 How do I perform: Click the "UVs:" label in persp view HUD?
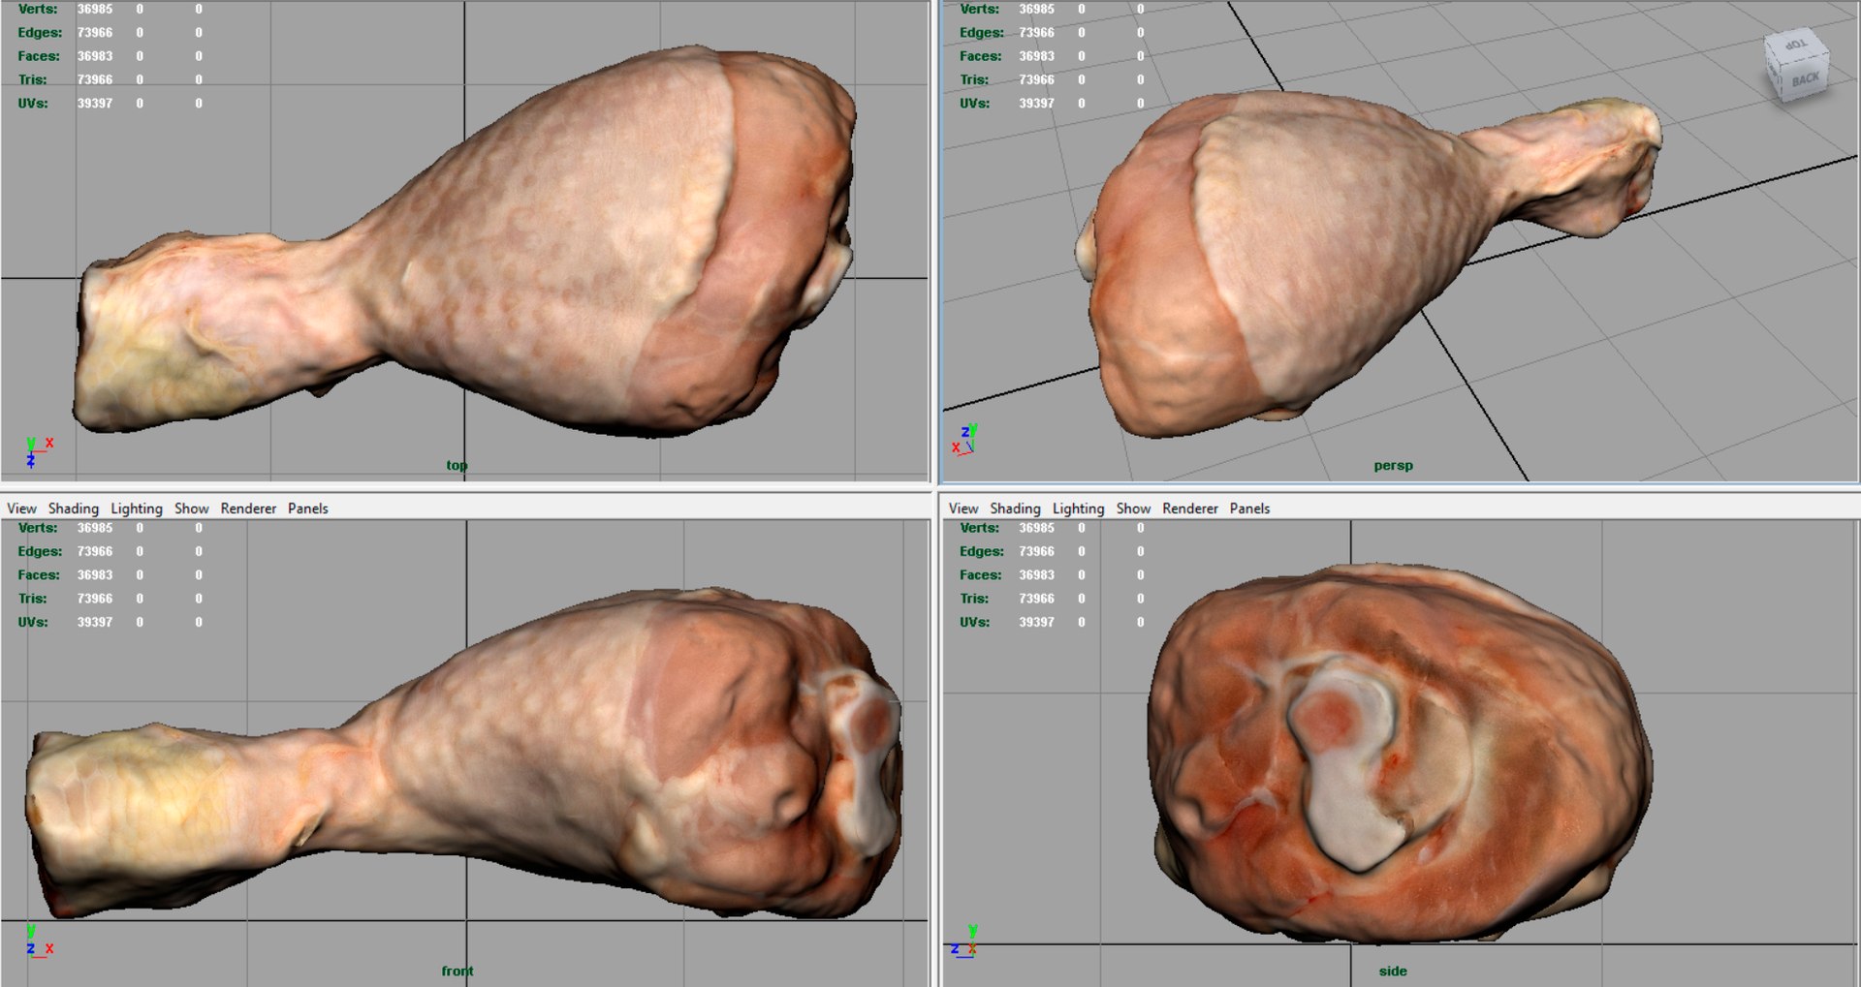(x=975, y=103)
